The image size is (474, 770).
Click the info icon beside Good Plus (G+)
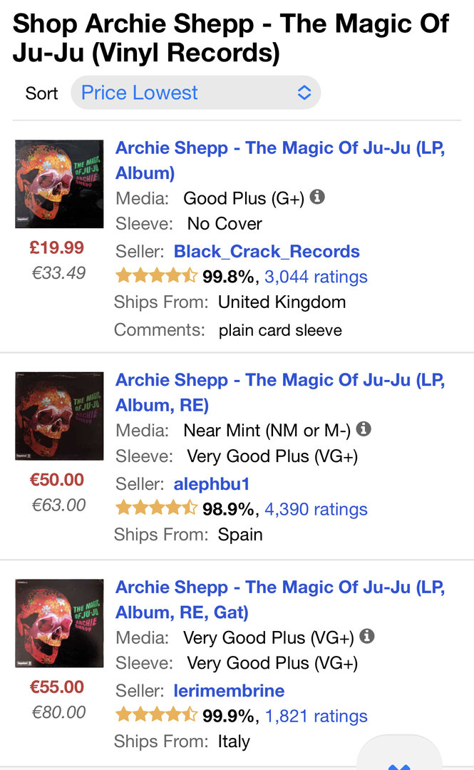(317, 197)
